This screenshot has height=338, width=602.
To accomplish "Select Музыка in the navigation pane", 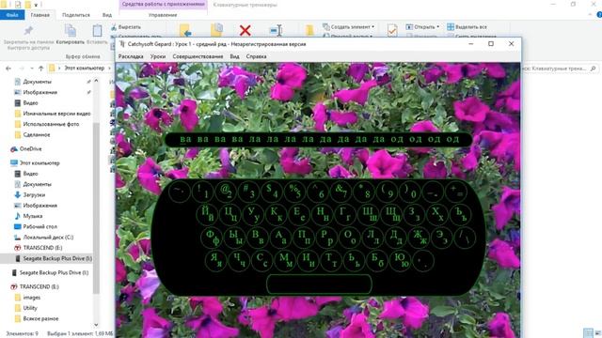I will coord(33,216).
